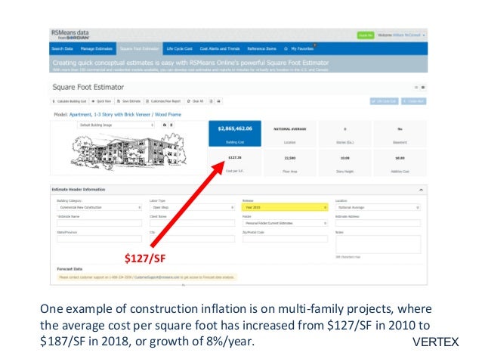
Task: Open the Reference Items tab
Action: tap(262, 48)
